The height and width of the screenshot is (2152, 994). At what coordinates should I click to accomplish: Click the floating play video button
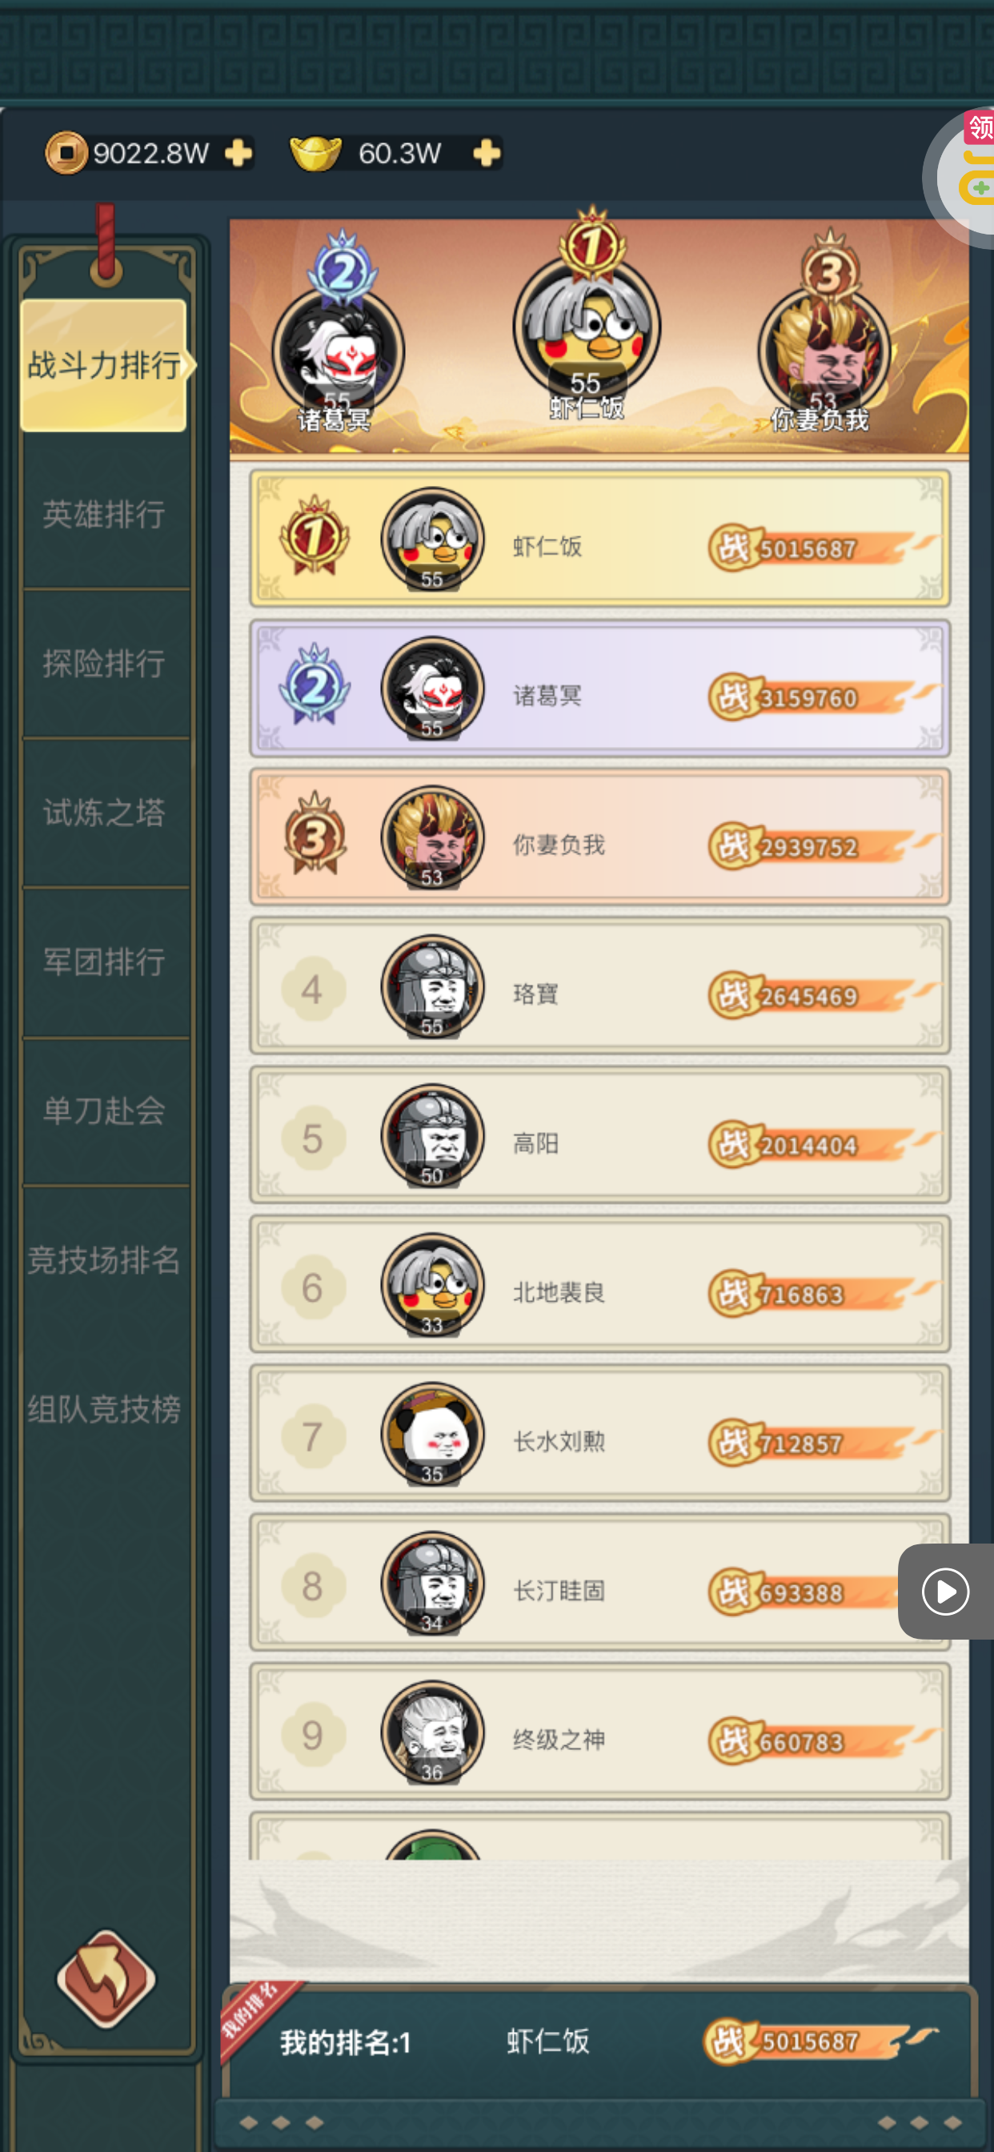(945, 1592)
